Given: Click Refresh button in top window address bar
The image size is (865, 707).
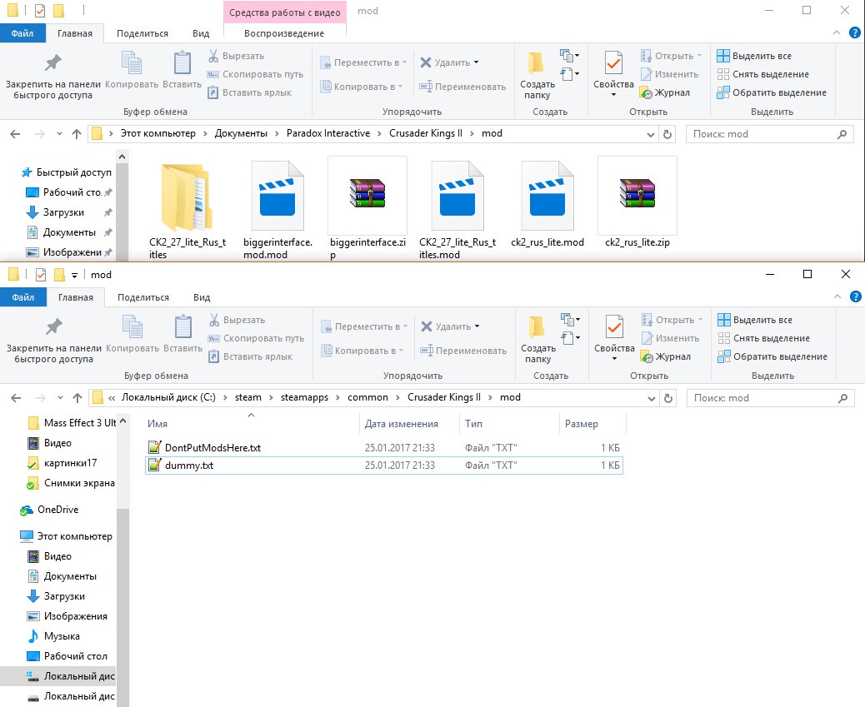Looking at the screenshot, I should pos(667,134).
